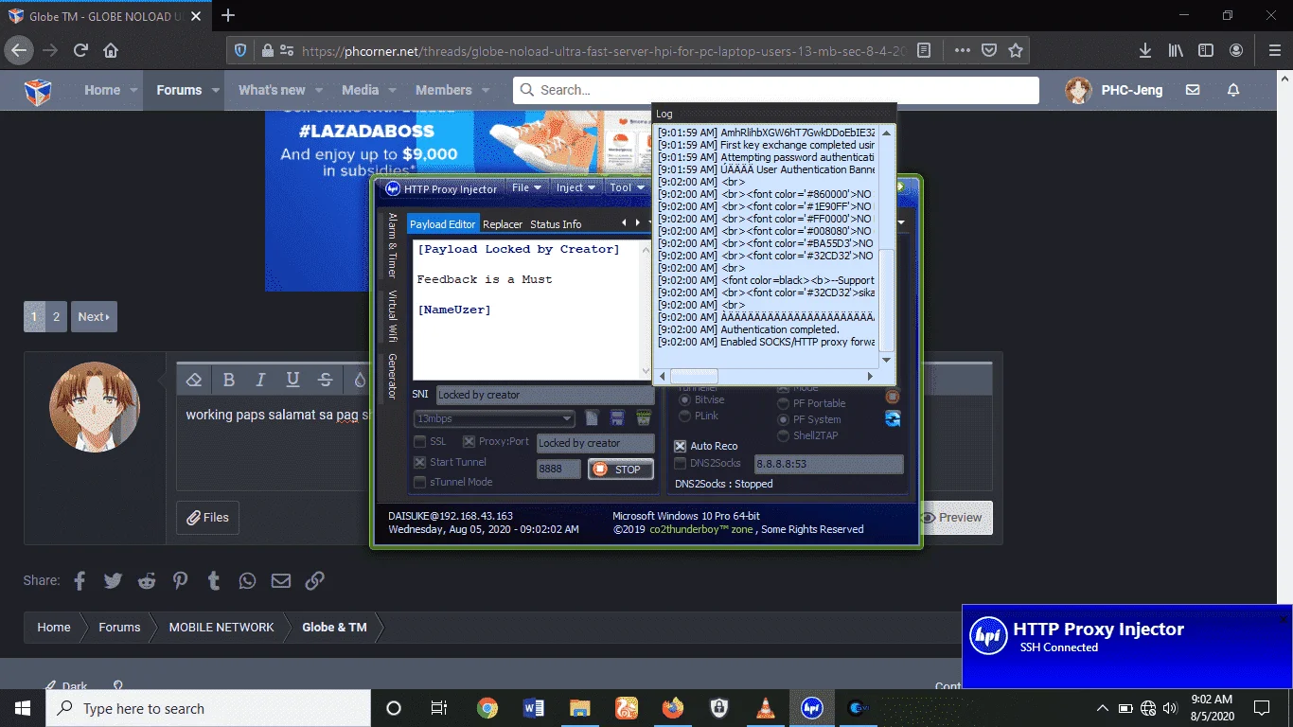Toggle the SSL checkbox
The width and height of the screenshot is (1293, 727).
pos(419,442)
